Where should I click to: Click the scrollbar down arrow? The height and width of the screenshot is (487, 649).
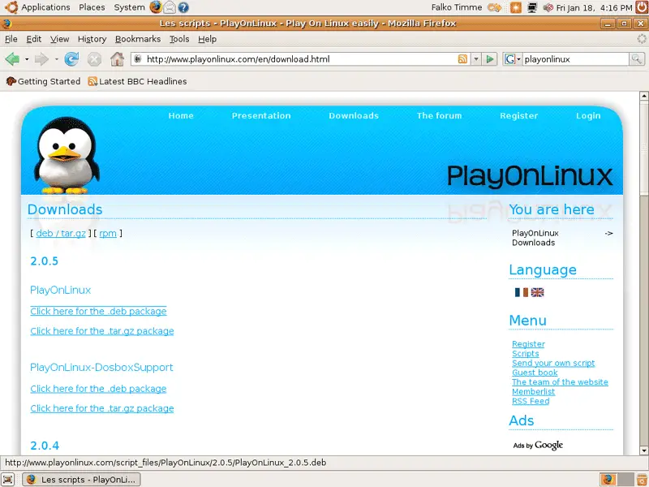[x=643, y=450]
